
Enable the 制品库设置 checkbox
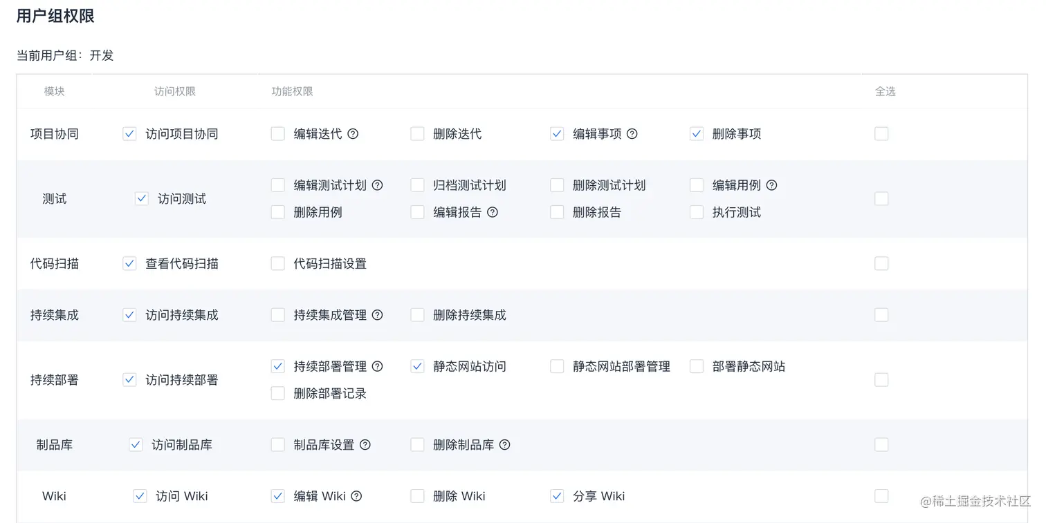point(278,445)
